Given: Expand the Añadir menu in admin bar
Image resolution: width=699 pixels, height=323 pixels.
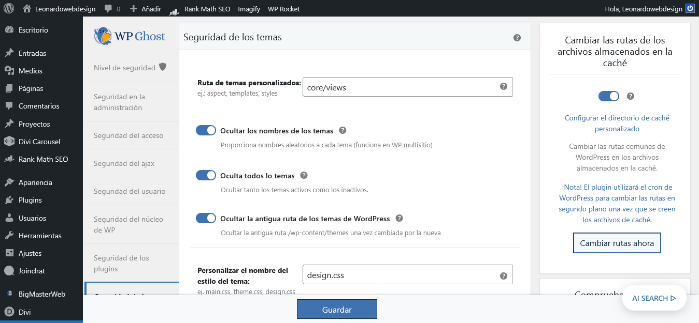Looking at the screenshot, I should pos(146,9).
